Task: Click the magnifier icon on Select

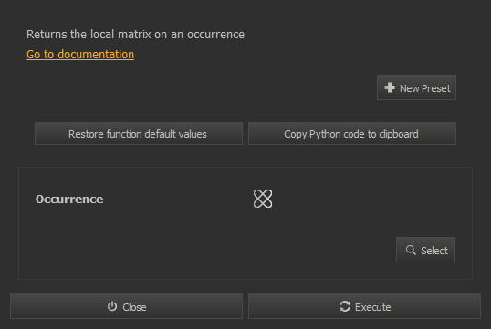Action: point(411,250)
